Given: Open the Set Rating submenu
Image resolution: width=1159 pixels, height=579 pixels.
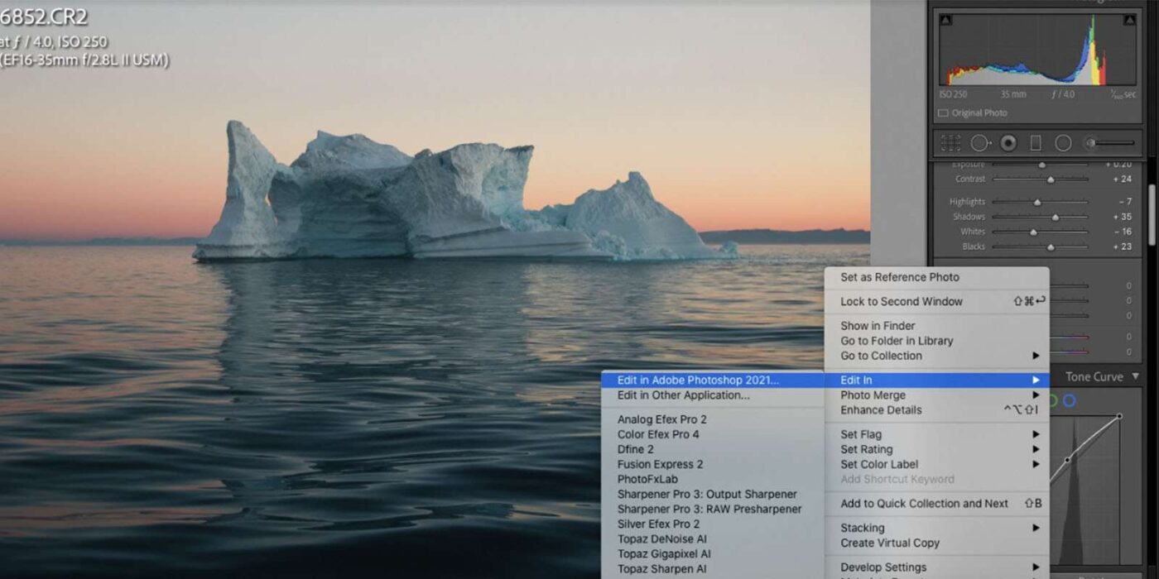Looking at the screenshot, I should pyautogui.click(x=866, y=449).
